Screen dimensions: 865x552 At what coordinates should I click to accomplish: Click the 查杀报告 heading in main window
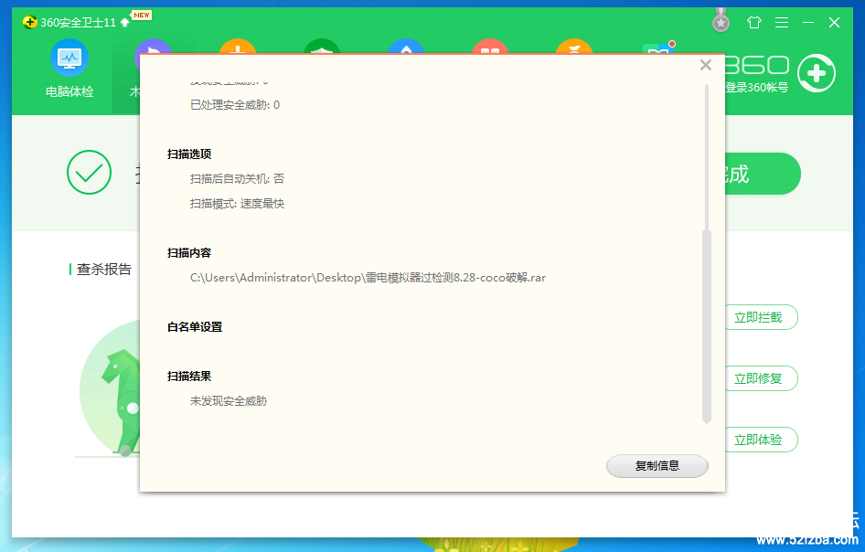[104, 269]
